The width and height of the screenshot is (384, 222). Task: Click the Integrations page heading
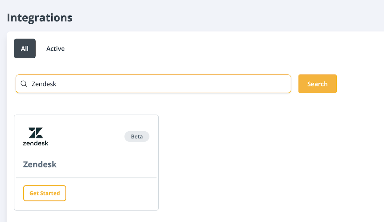(39, 18)
